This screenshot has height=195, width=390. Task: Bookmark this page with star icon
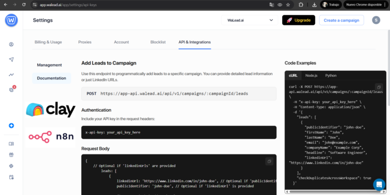click(x=288, y=5)
